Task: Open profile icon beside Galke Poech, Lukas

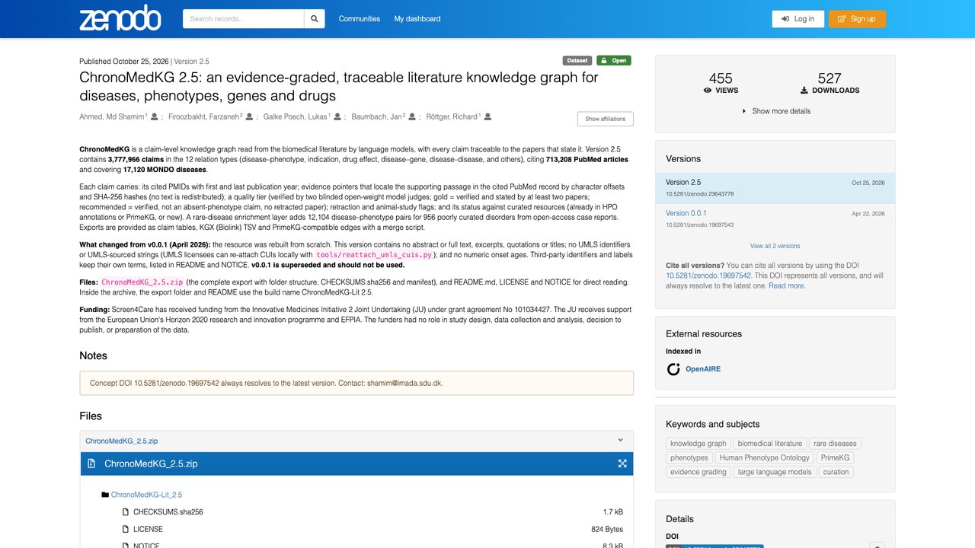Action: tap(337, 117)
